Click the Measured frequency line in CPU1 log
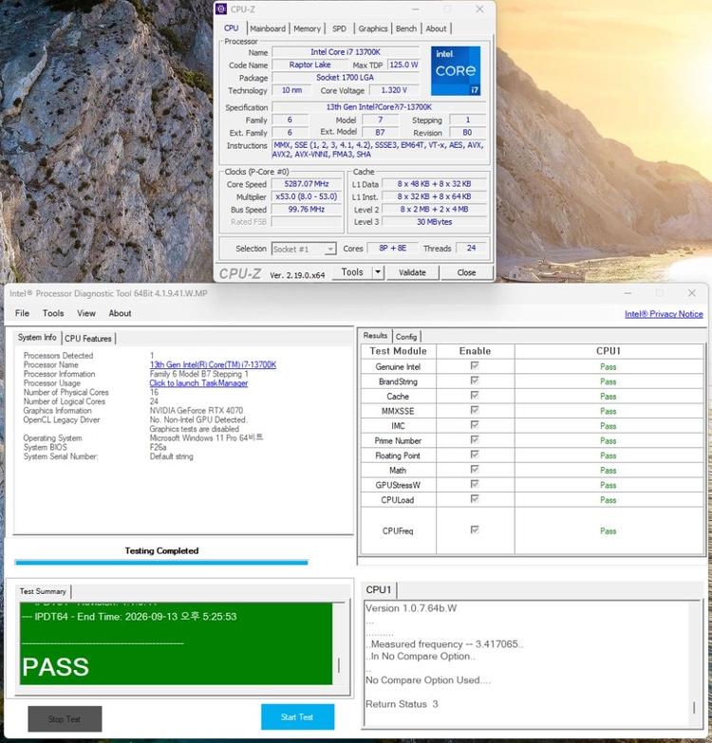This screenshot has width=712, height=743. click(x=444, y=644)
